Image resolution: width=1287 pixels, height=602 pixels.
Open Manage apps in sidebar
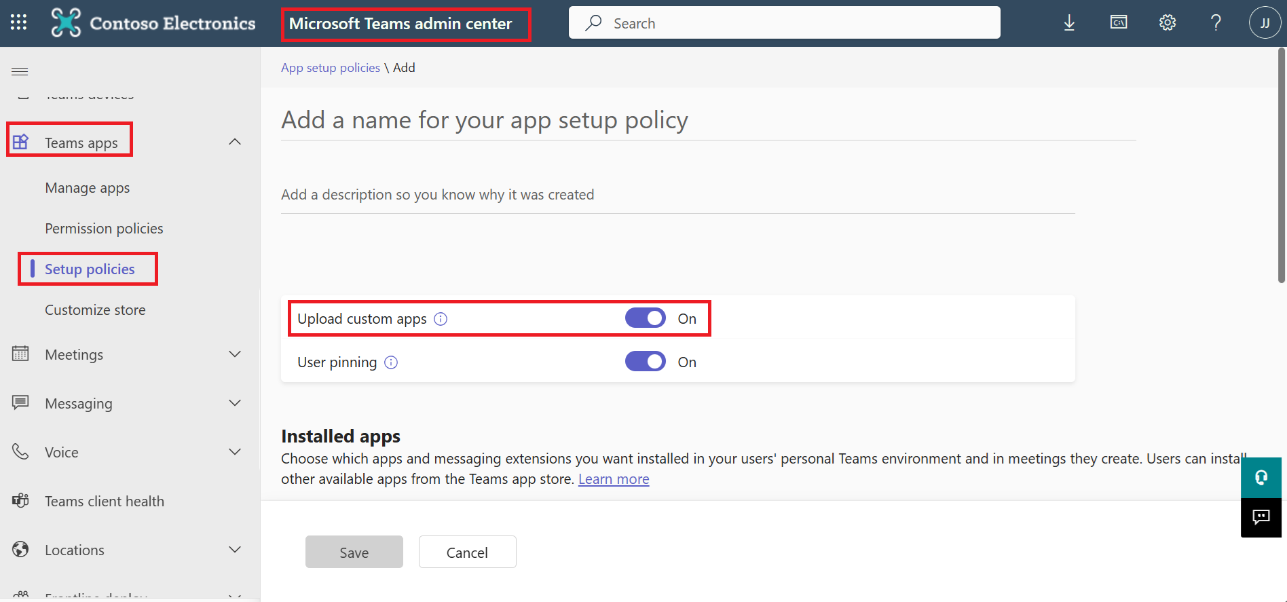coord(88,188)
